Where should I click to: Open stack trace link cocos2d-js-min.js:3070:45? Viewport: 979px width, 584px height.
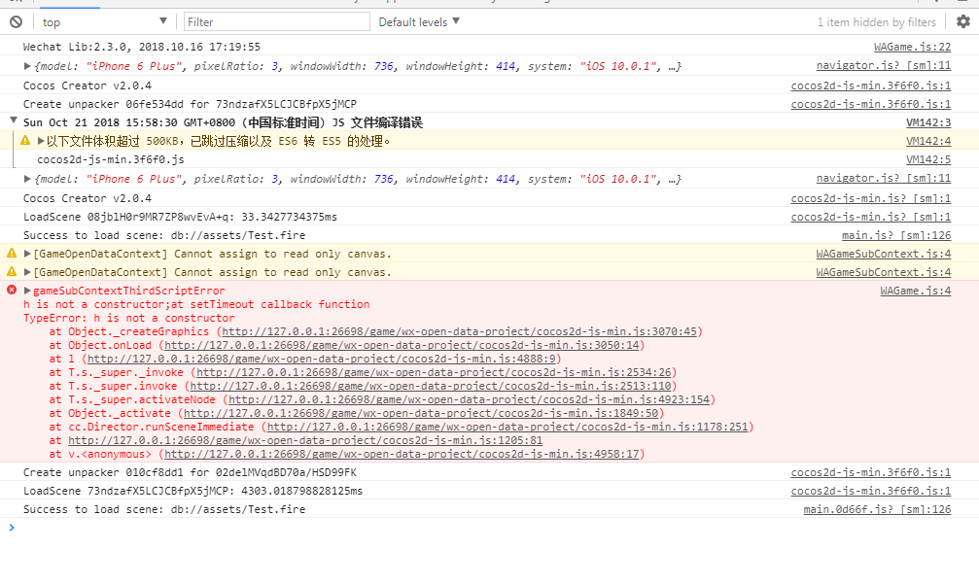point(460,332)
